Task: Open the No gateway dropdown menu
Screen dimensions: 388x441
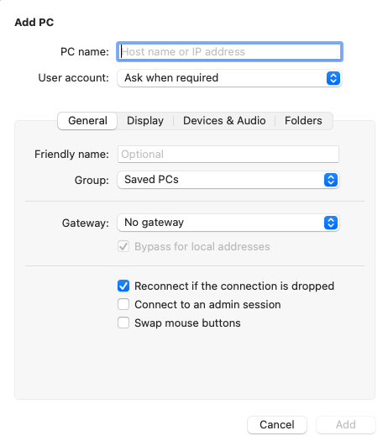Action: coord(228,223)
